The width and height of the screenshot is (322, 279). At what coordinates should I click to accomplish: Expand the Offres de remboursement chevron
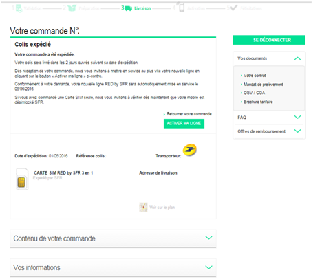[x=297, y=131]
